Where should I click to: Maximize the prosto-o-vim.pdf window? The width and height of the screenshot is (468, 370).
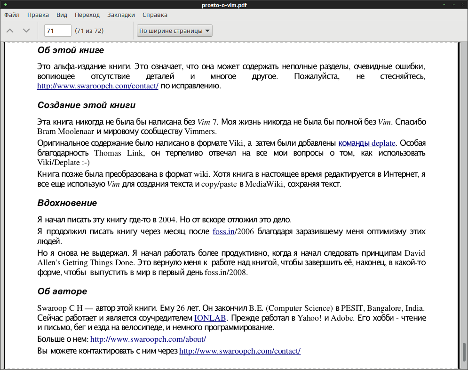coord(453,5)
